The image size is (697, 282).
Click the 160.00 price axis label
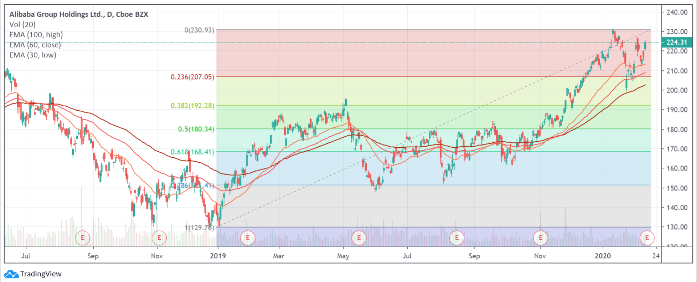[x=677, y=168]
